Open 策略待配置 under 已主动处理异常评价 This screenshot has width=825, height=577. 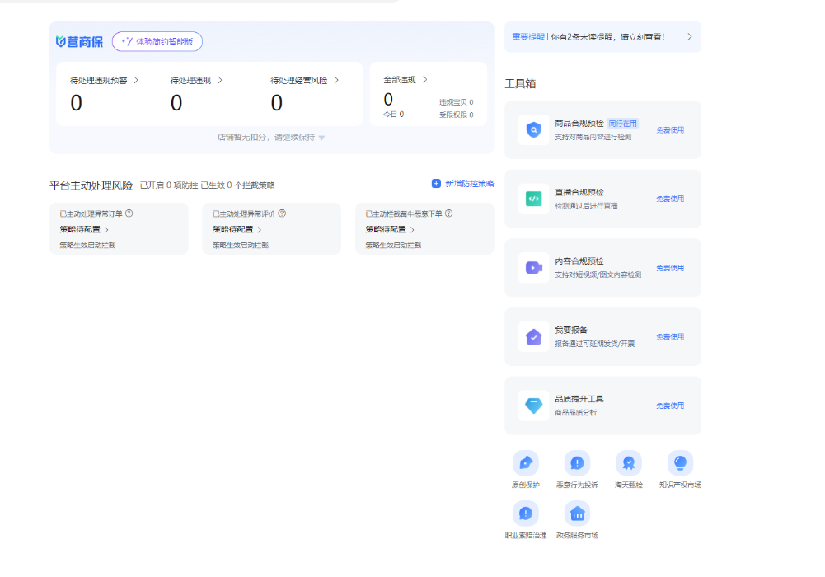click(237, 229)
